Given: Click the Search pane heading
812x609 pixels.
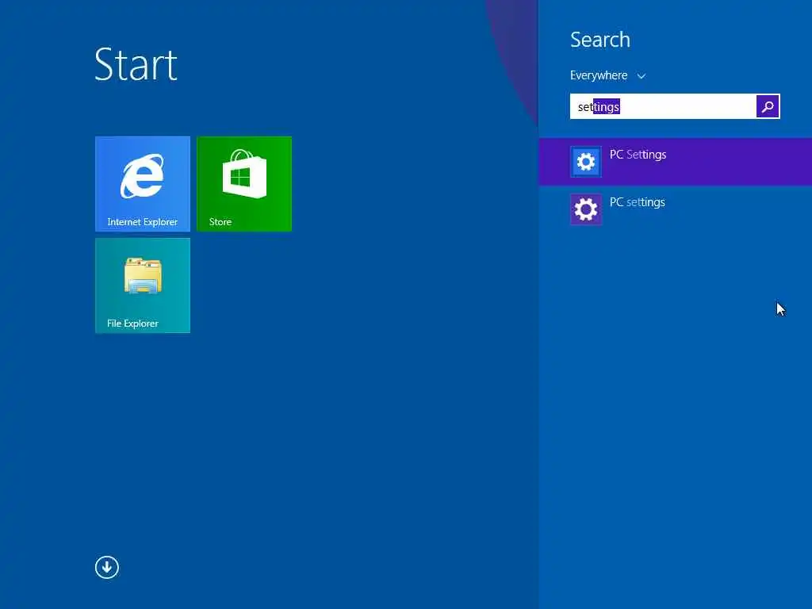Looking at the screenshot, I should pyautogui.click(x=600, y=40).
